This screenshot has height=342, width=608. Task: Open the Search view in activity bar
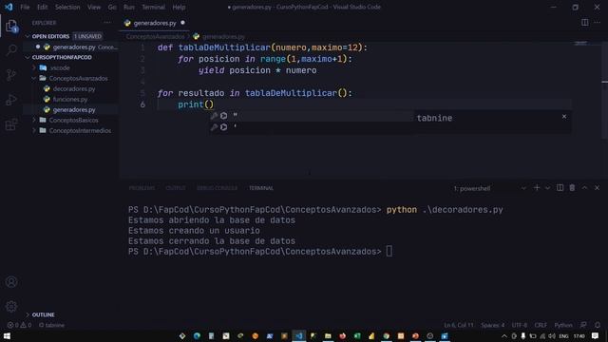point(11,49)
